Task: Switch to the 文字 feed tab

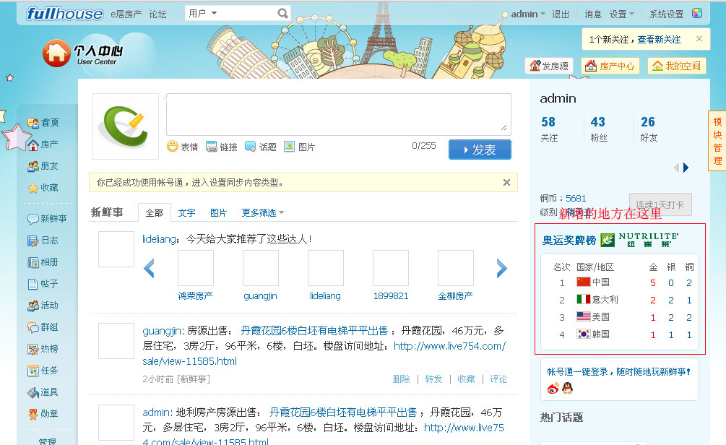Action: click(186, 213)
